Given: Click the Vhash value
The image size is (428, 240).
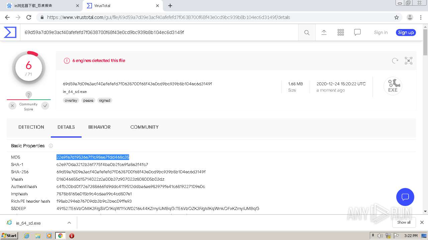Looking at the screenshot, I should pyautogui.click(x=110, y=179).
